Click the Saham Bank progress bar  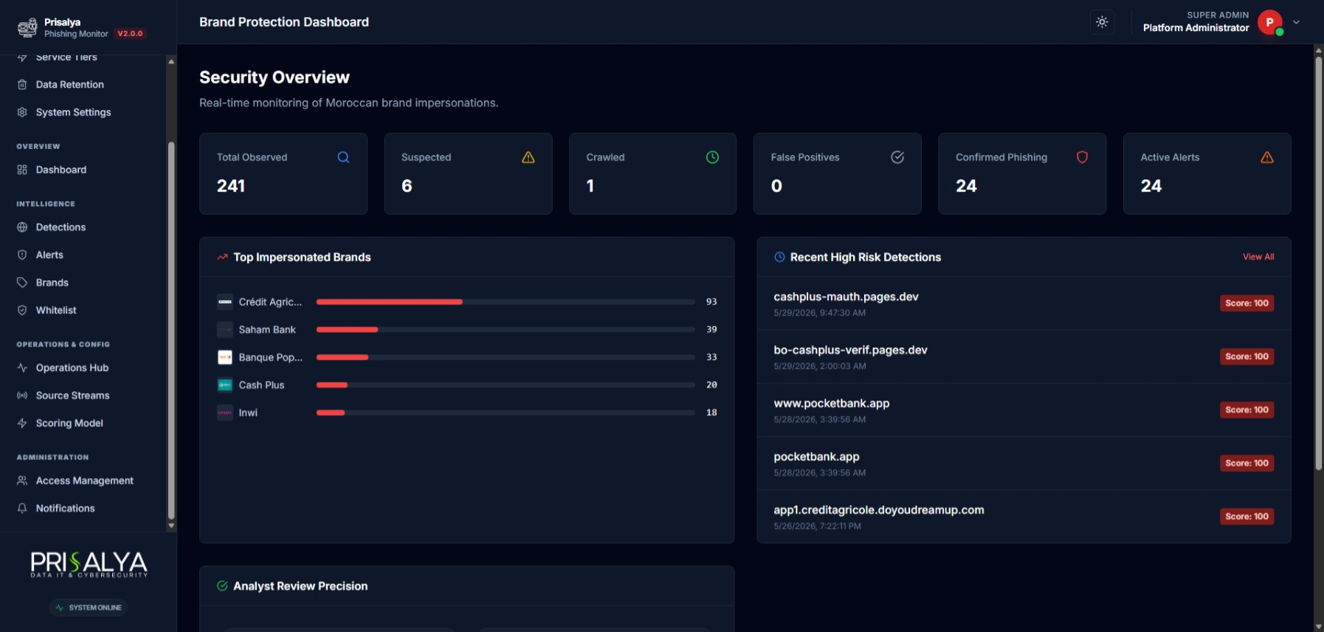point(506,330)
